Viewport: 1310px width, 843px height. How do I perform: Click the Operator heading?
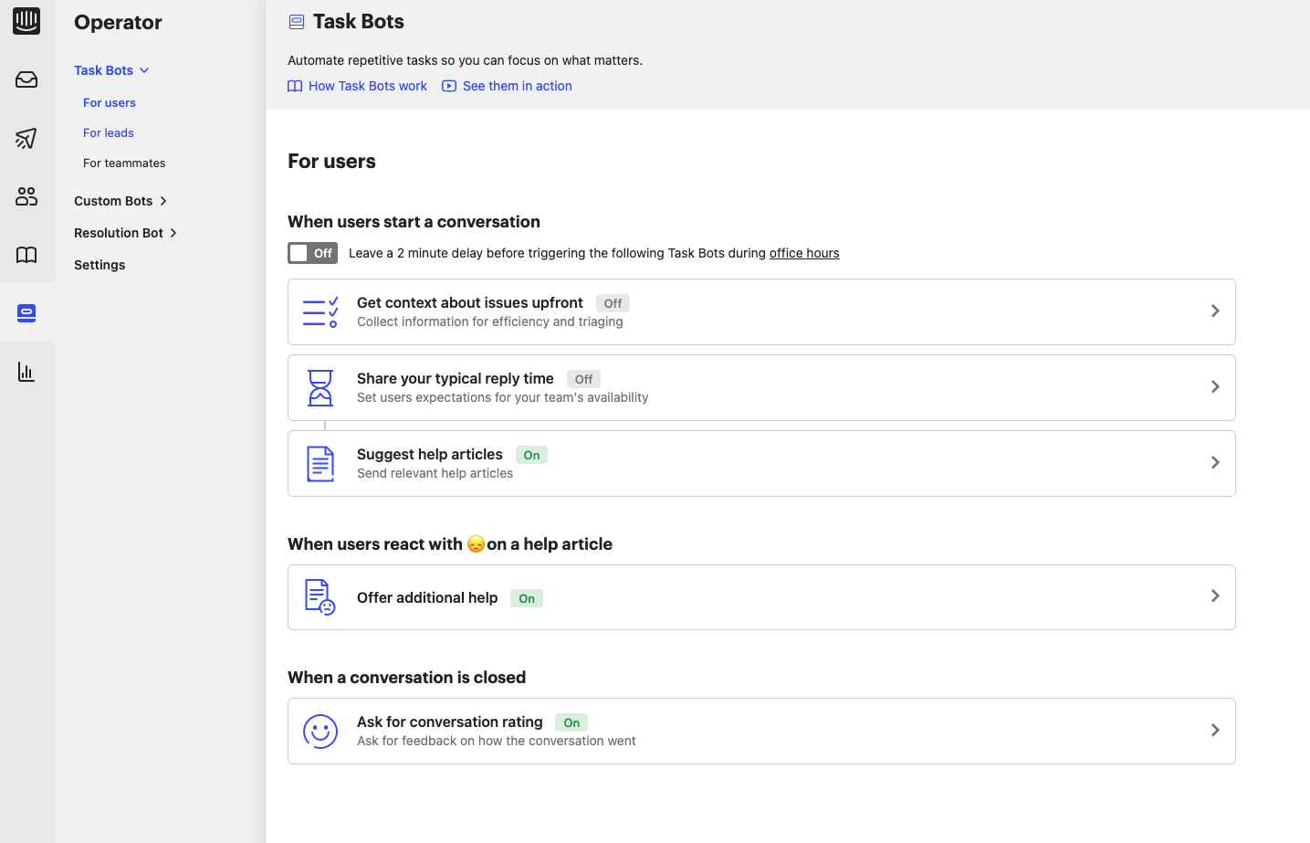tap(118, 23)
